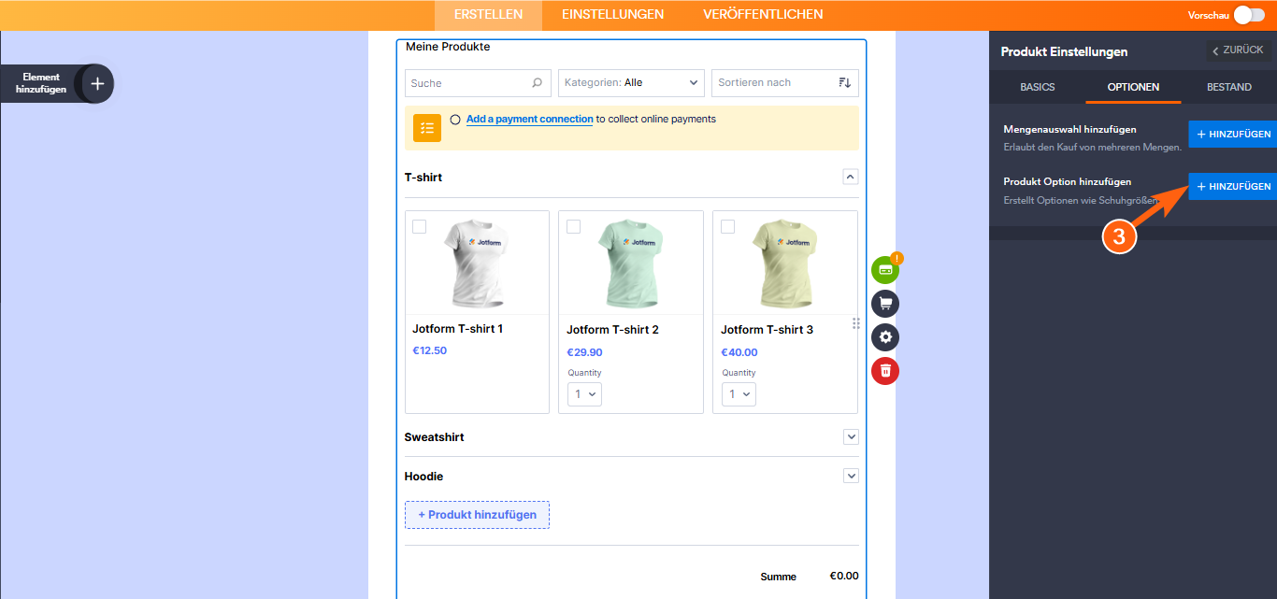Open the payment settings icon with alert badge

(x=884, y=269)
